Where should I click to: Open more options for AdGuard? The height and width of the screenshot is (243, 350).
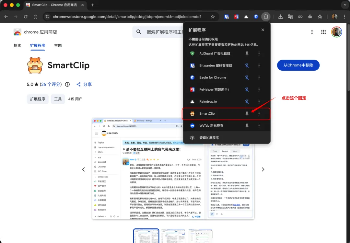pyautogui.click(x=259, y=53)
